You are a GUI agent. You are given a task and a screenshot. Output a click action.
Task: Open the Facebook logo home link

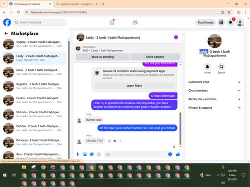pos(7,22)
